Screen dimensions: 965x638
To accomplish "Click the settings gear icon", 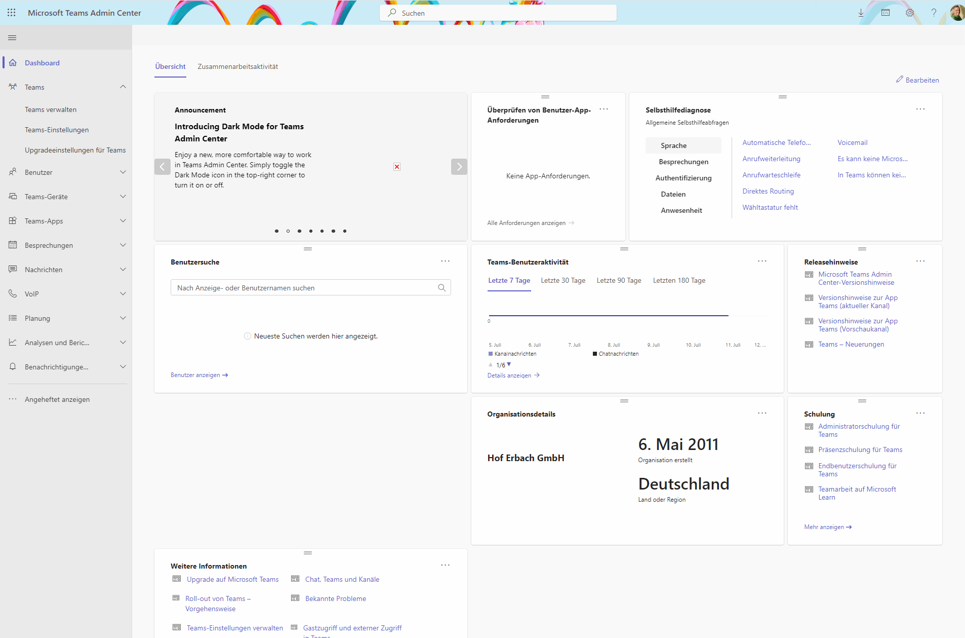I will (x=910, y=13).
